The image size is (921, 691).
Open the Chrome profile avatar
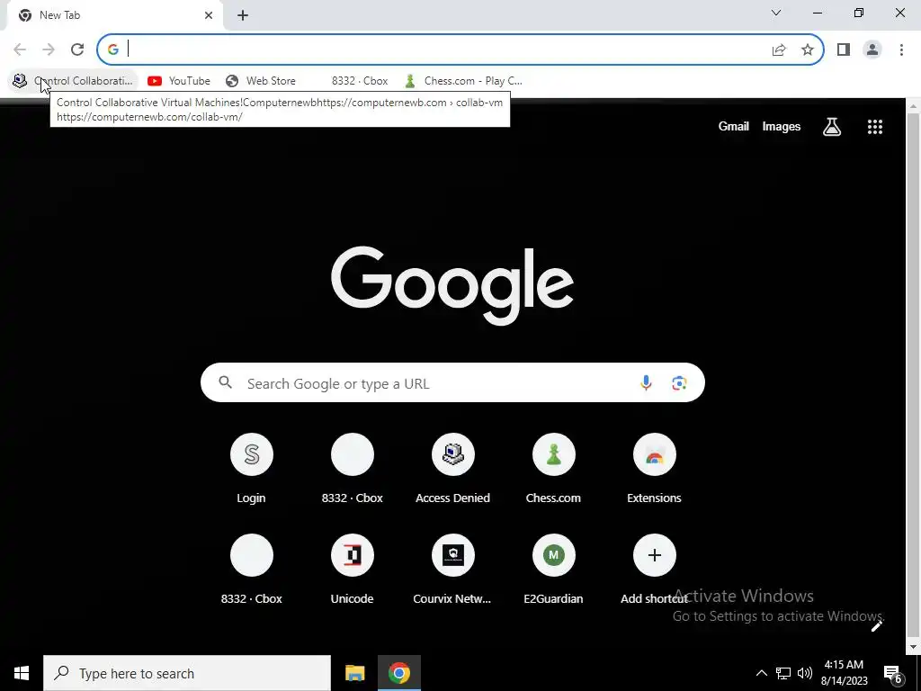tap(872, 49)
